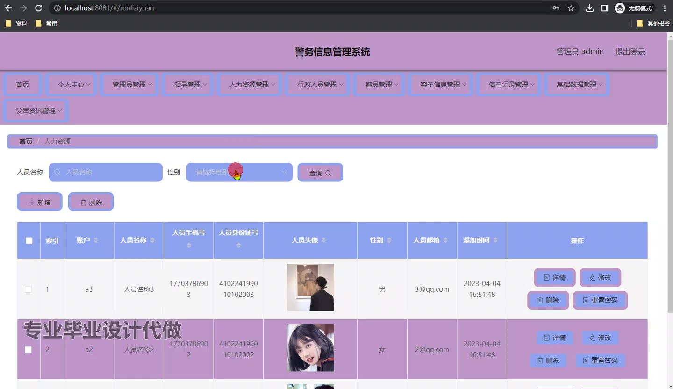
Task: Open the 基础数据管理 menu
Action: (x=577, y=85)
